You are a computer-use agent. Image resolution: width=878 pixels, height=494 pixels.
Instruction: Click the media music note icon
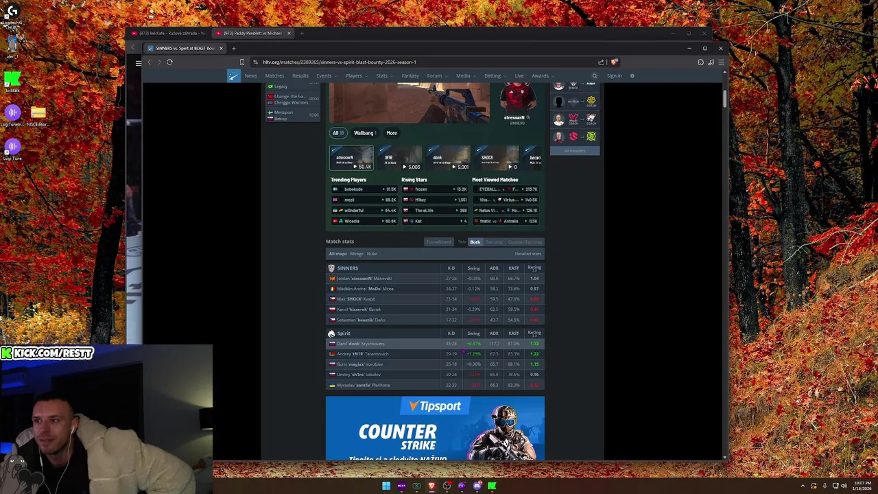tap(711, 62)
